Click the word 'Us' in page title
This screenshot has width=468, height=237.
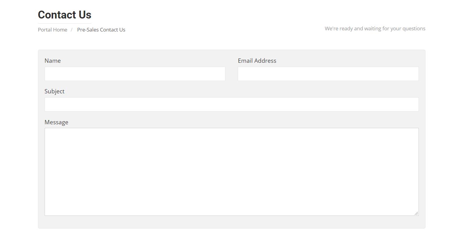(85, 15)
